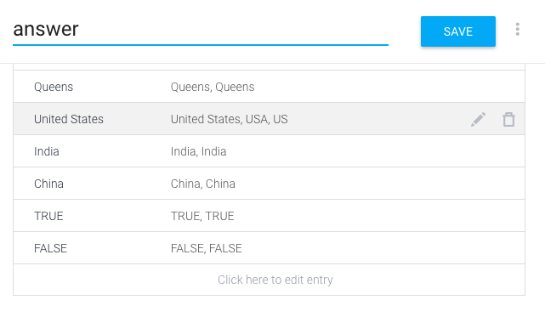
Task: Select the Queens reference value cell
Action: point(54,87)
